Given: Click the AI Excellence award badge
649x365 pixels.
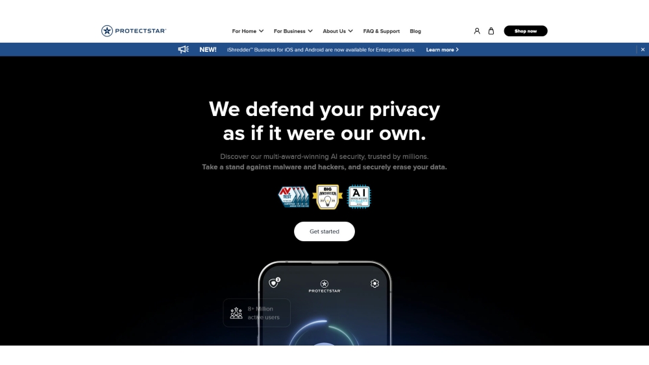Looking at the screenshot, I should (x=359, y=196).
